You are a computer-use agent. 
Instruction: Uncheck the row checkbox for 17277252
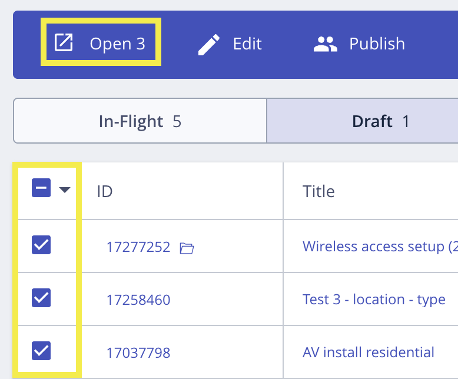41,245
